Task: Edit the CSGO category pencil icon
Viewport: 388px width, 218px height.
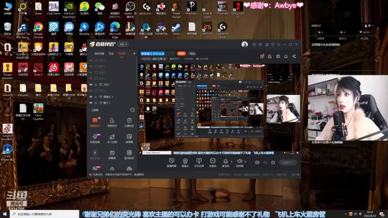Action: (164, 59)
